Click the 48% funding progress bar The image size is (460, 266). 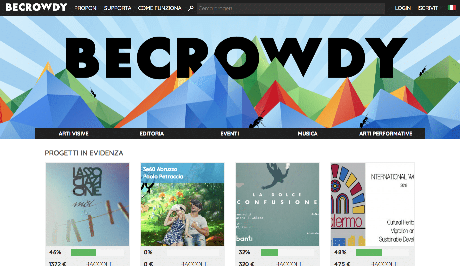(x=382, y=252)
